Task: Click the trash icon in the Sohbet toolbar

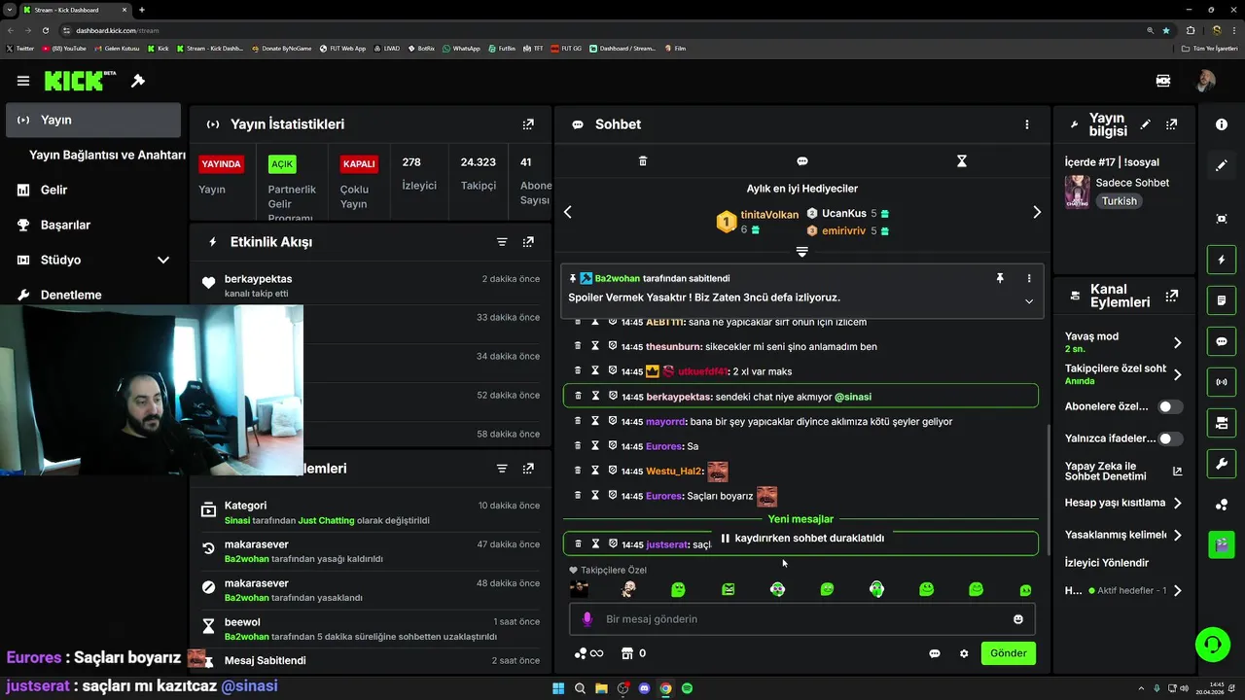Action: point(643,161)
